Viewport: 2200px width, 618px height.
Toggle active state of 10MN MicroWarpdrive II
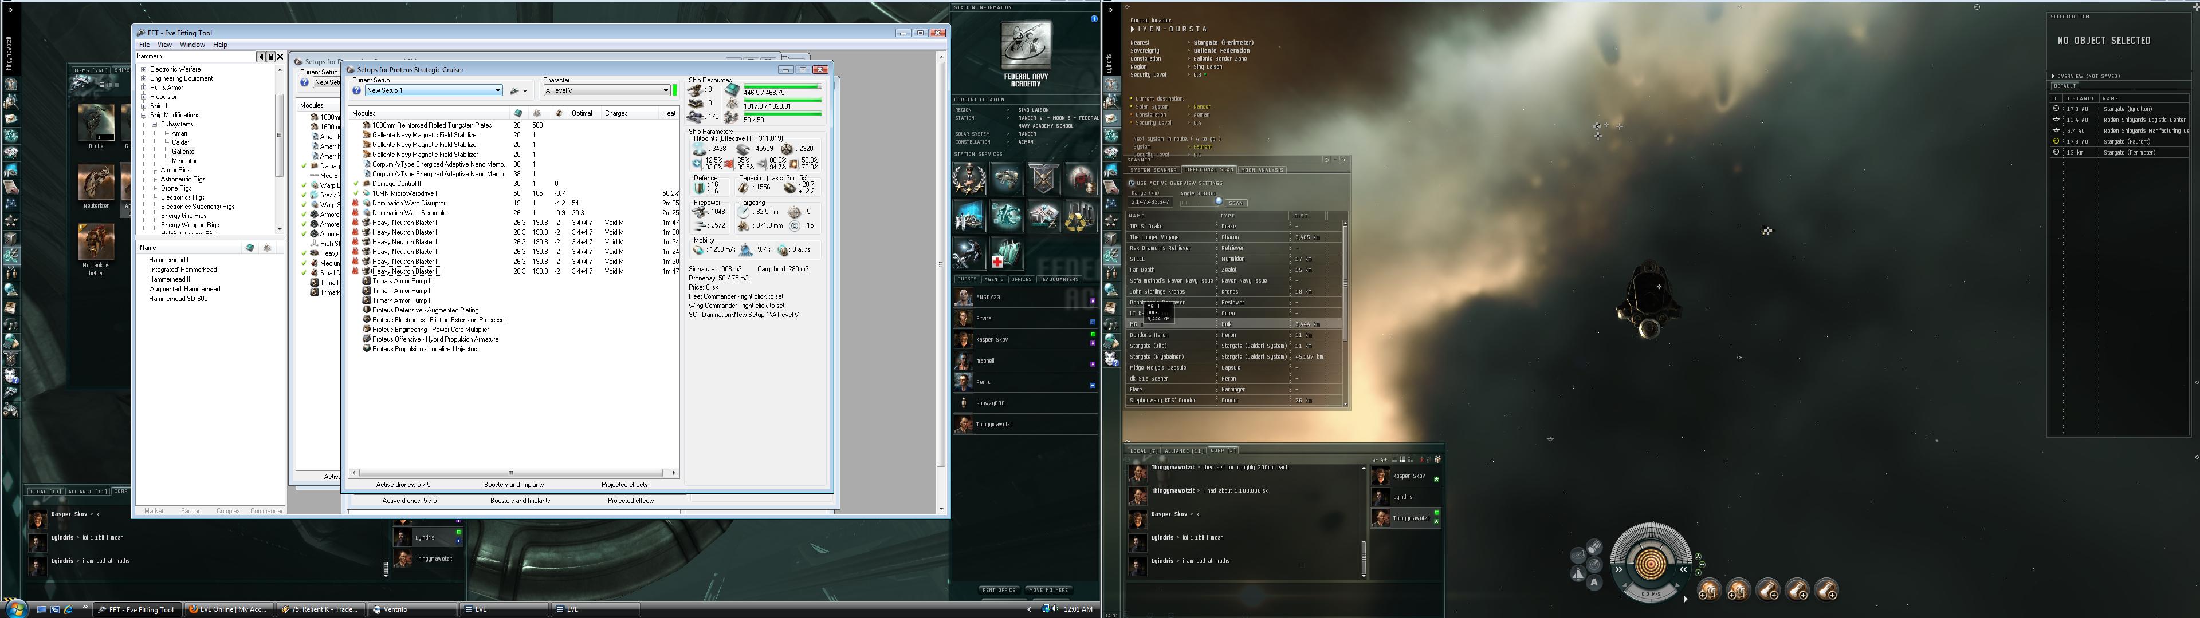[x=356, y=194]
